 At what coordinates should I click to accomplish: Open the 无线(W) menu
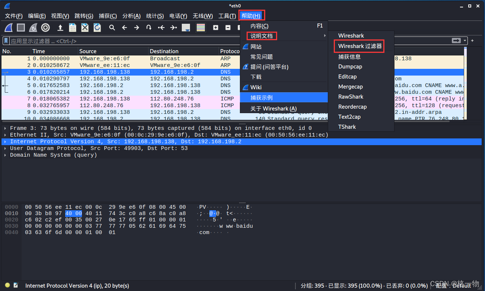pyautogui.click(x=203, y=16)
